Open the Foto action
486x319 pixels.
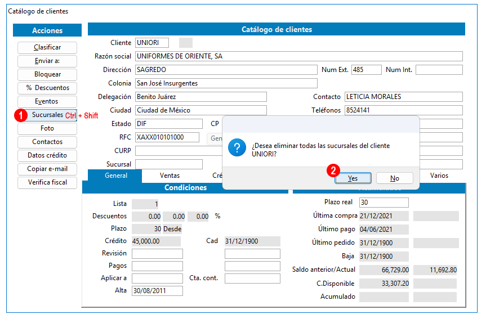point(47,128)
